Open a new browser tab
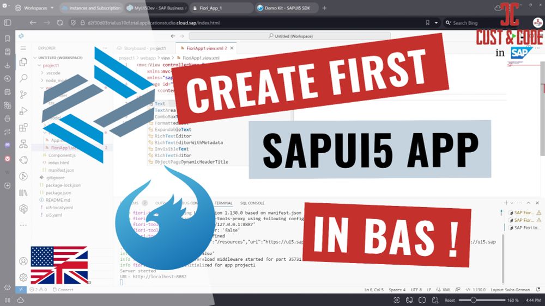The width and height of the screenshot is (545, 306). click(324, 8)
